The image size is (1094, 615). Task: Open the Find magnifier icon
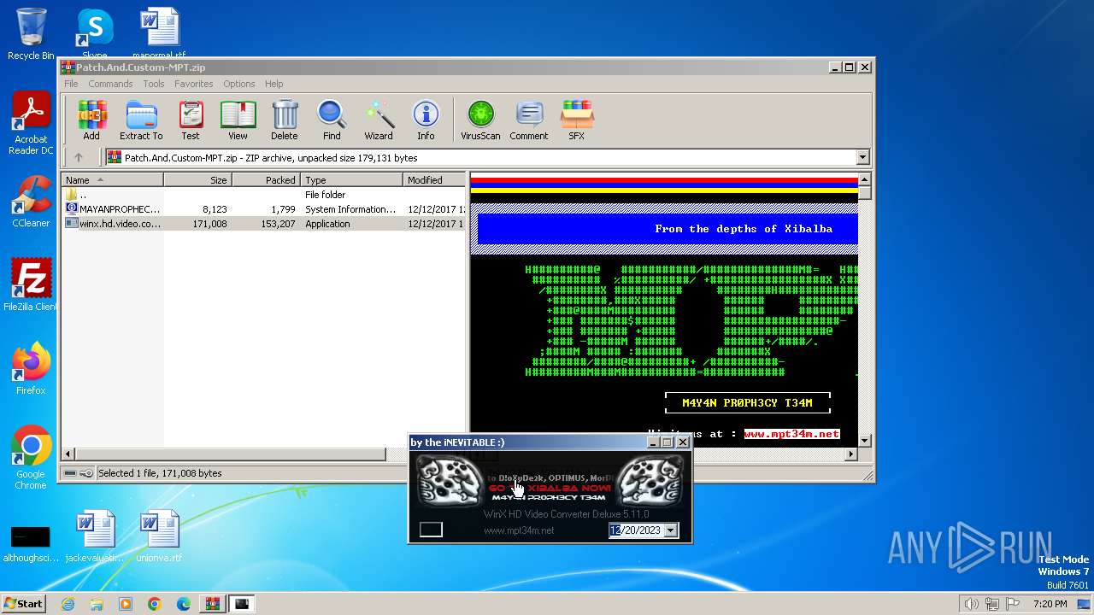332,120
